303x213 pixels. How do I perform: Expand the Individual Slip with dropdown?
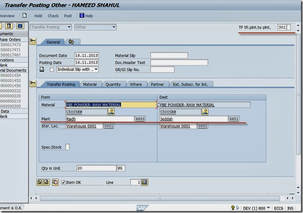point(77,69)
